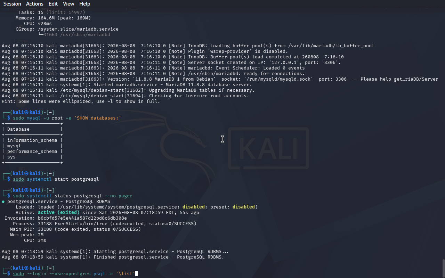Open the View menu

[x=68, y=4]
